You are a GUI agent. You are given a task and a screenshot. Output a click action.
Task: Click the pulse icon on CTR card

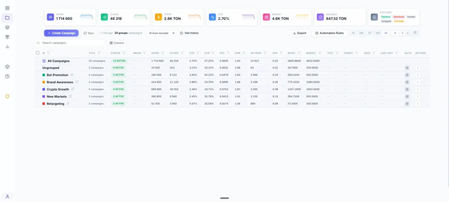[212, 17]
